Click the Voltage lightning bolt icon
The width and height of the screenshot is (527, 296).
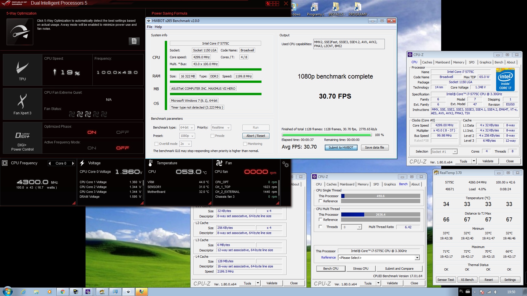click(82, 163)
